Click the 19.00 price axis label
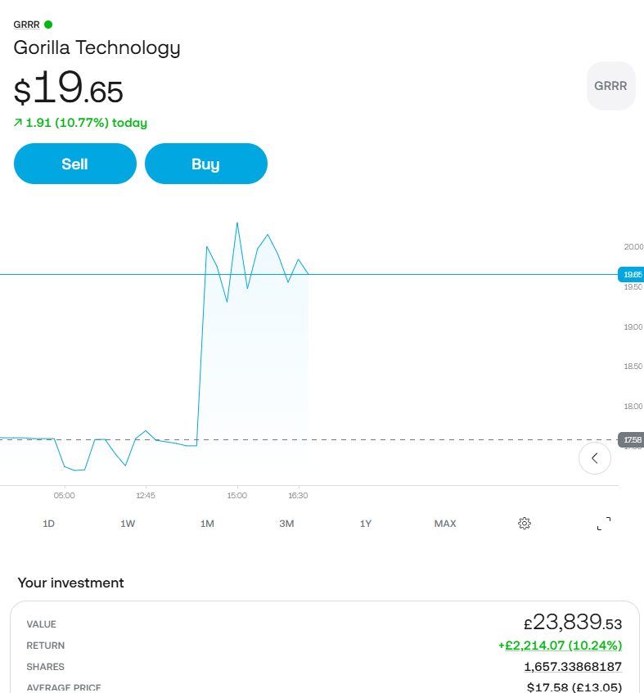 [633, 327]
